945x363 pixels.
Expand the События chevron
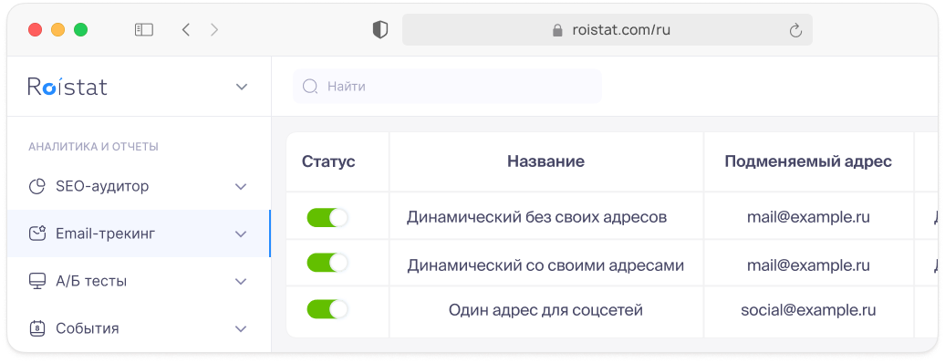(241, 328)
